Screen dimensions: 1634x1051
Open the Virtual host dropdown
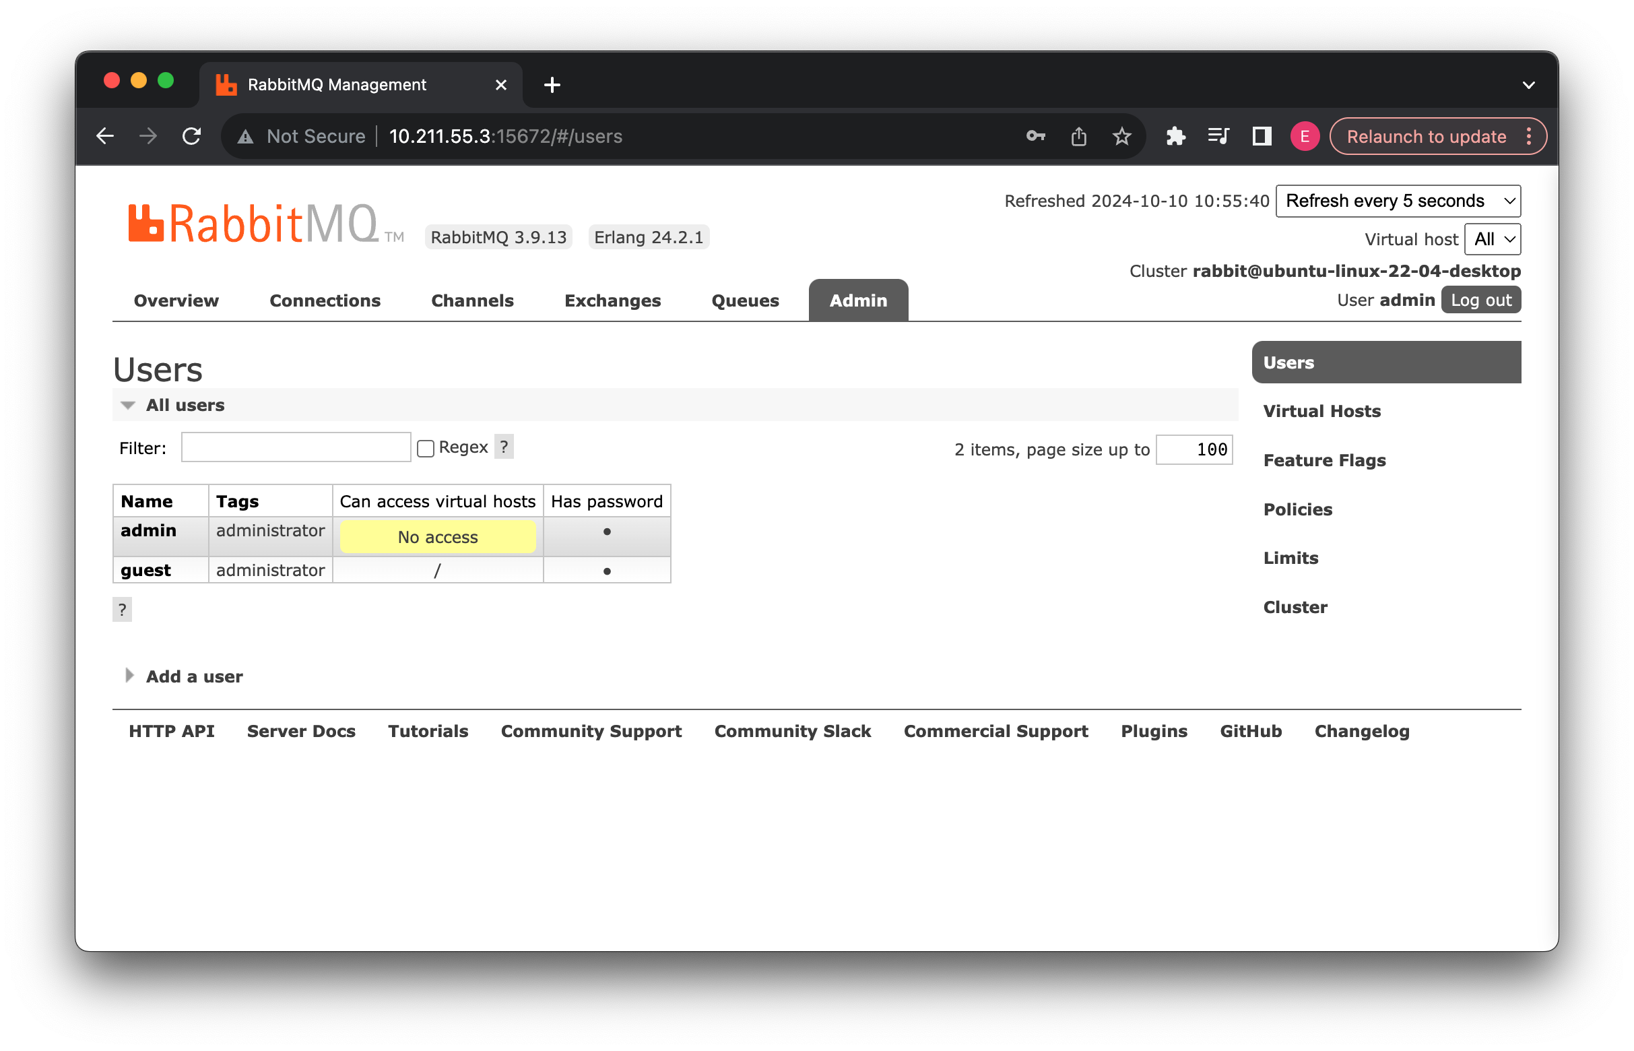click(x=1492, y=239)
